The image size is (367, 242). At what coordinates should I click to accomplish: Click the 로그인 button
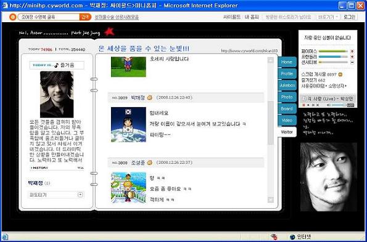tap(350, 17)
